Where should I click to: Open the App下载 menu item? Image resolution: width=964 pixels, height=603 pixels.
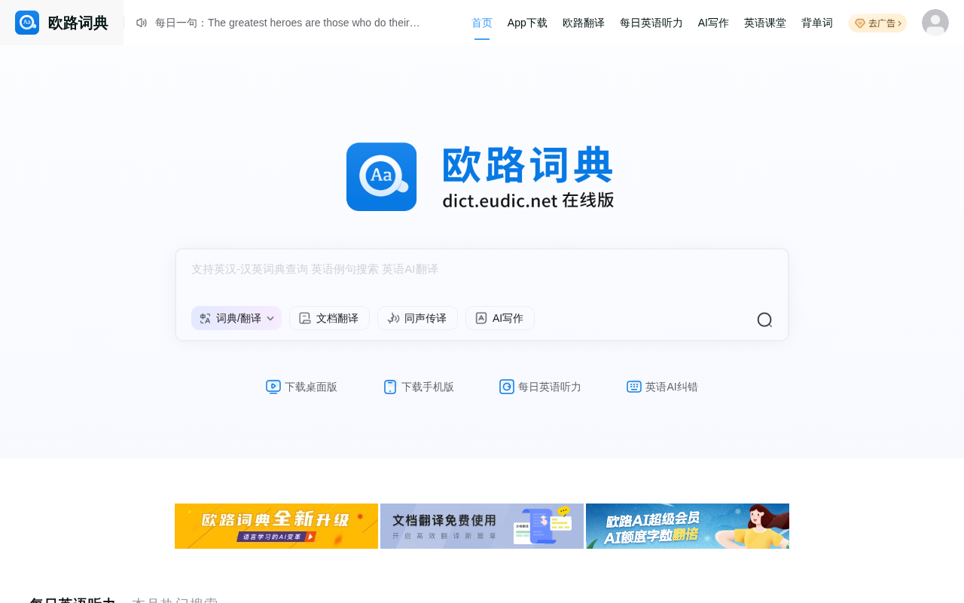tap(527, 23)
